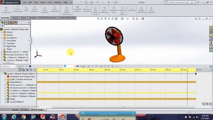Switch to the Evaluate ribbon tab
The image size is (213, 120).
click(33, 18)
